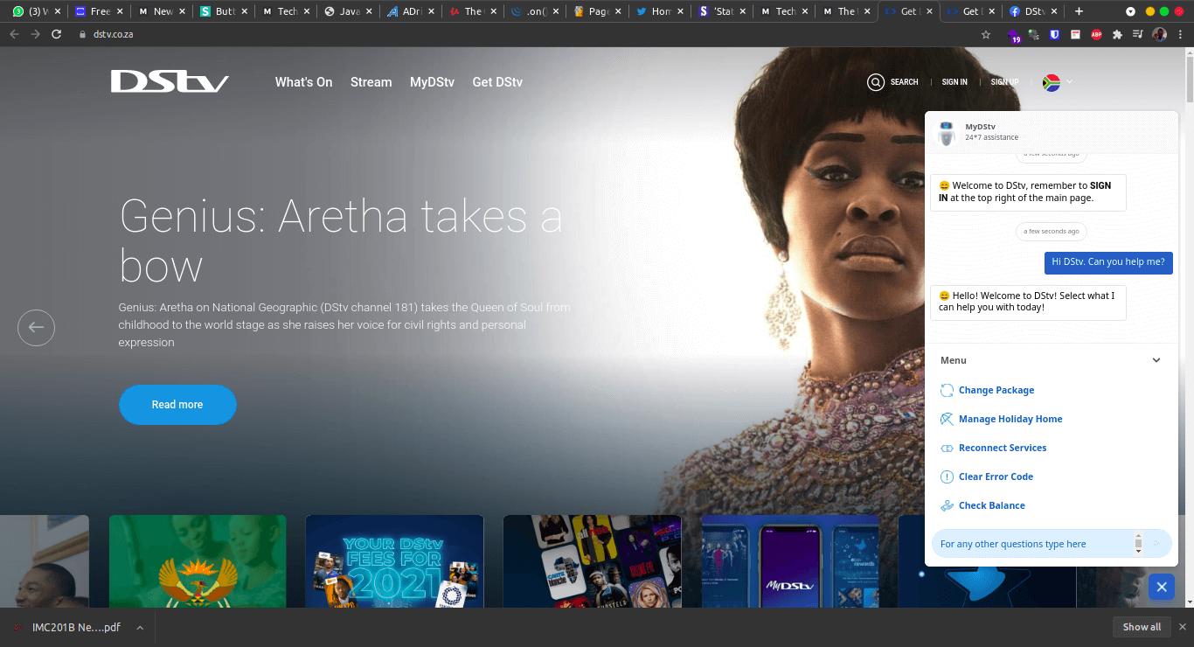Reload the page
The image size is (1194, 647).
pyautogui.click(x=57, y=34)
